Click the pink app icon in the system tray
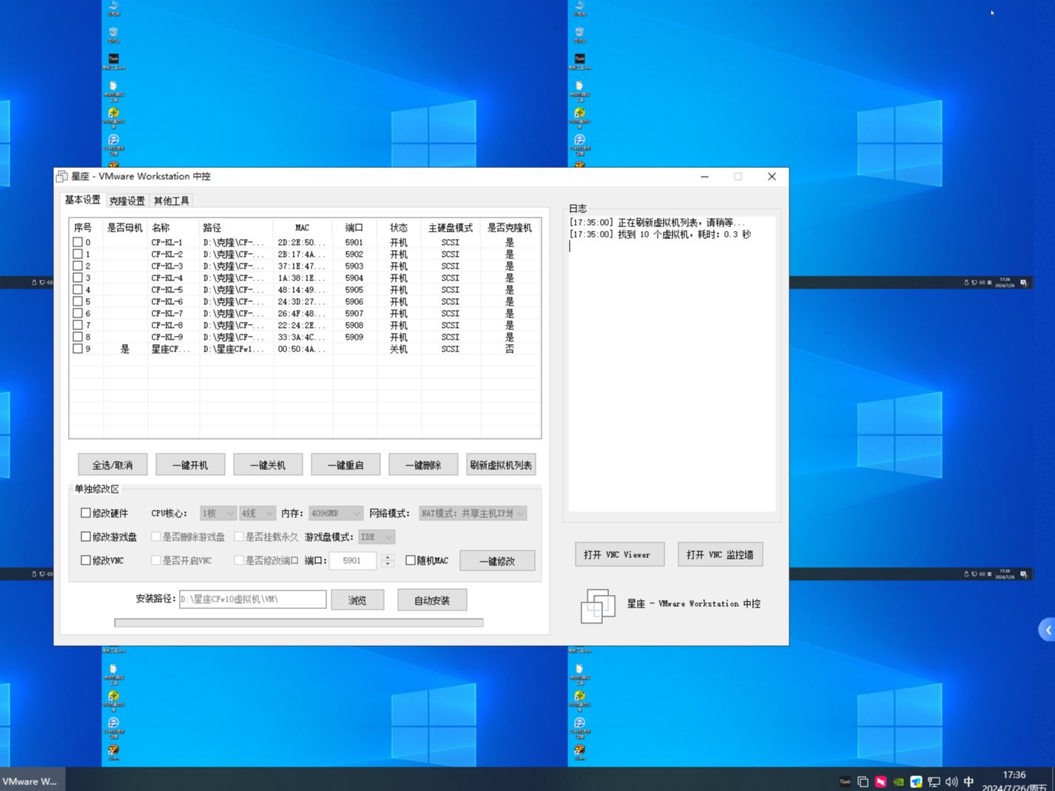1055x791 pixels. point(880,781)
